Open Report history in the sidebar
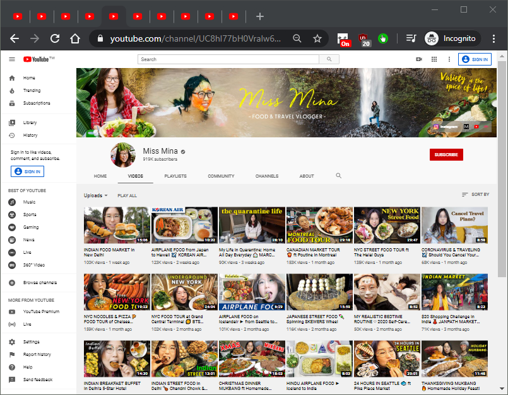508x395 pixels. coord(38,355)
